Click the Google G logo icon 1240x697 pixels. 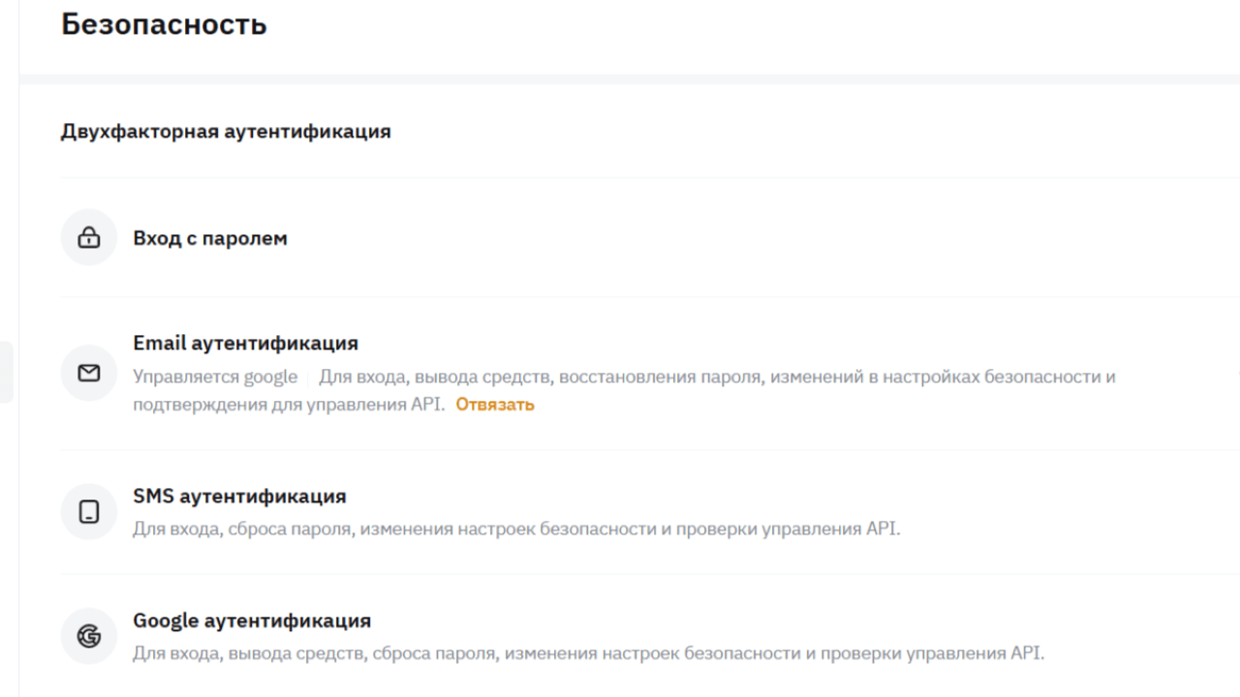pyautogui.click(x=89, y=636)
